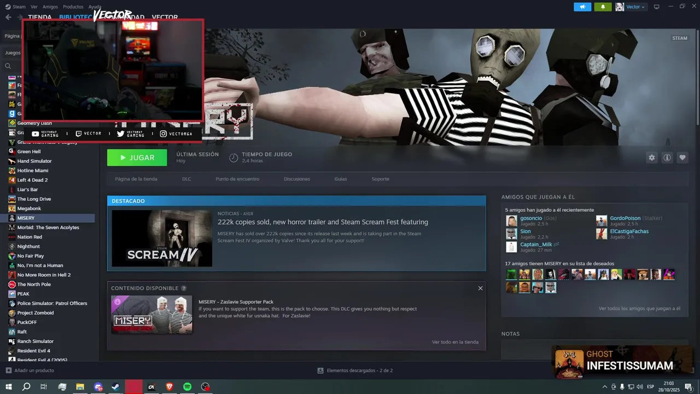
Task: Open File Explorer from the taskbar
Action: point(80,387)
